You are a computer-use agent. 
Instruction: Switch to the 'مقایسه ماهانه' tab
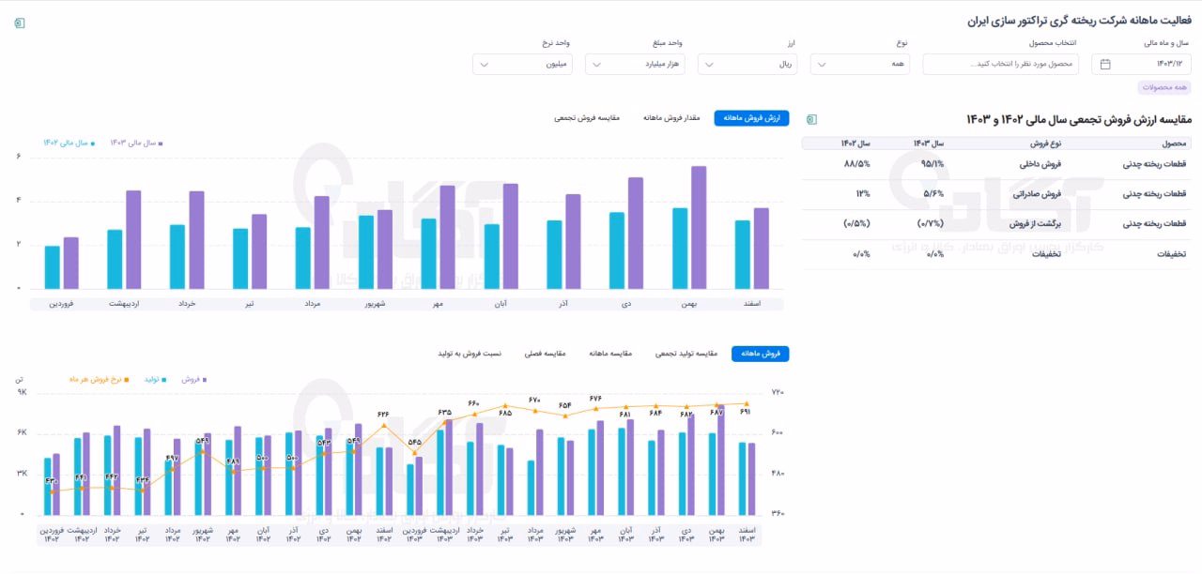(x=610, y=354)
